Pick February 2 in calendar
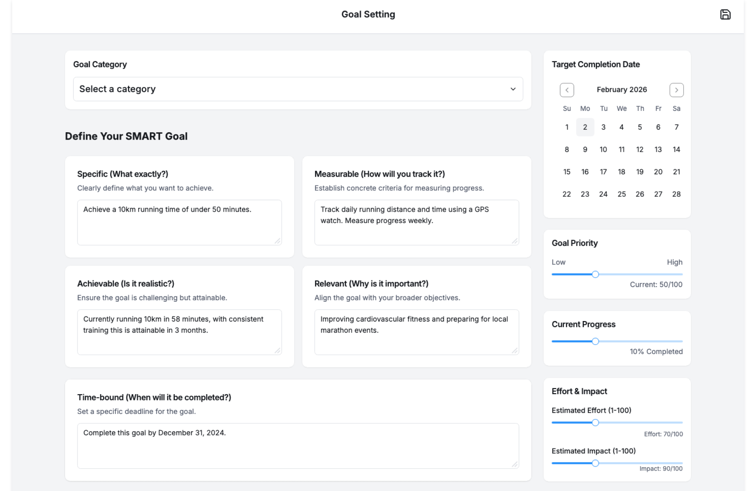756x491 pixels. pyautogui.click(x=585, y=127)
